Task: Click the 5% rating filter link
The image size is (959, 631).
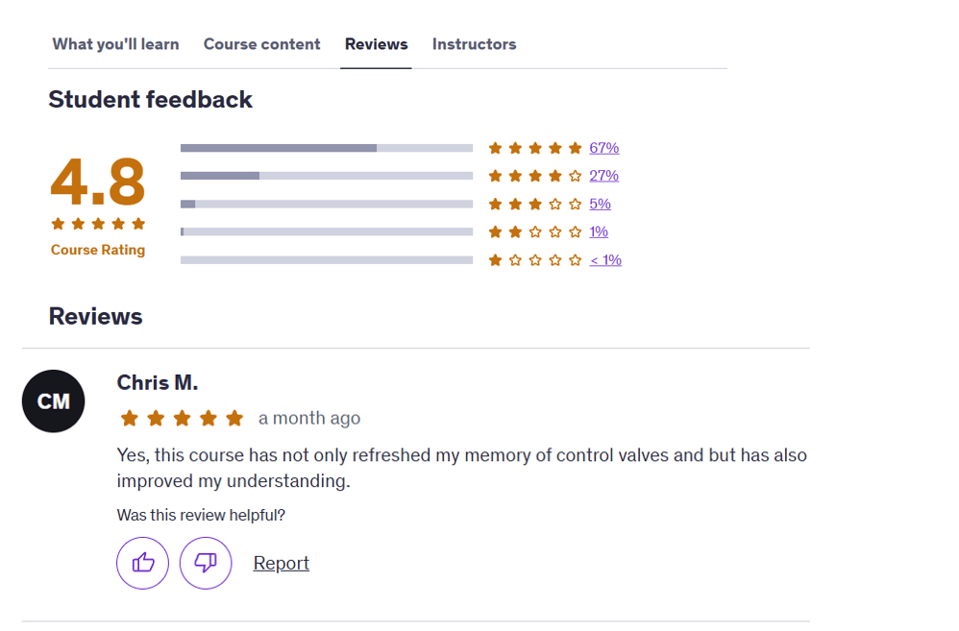Action: (x=600, y=205)
